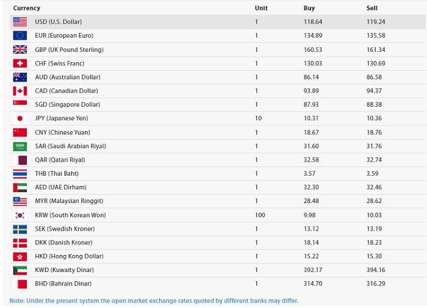Select the CNY (Chinese Yuan) label
427x308 pixels.
pyautogui.click(x=63, y=132)
